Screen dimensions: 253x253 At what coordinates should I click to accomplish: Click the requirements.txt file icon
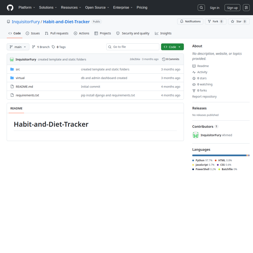coord(12,95)
